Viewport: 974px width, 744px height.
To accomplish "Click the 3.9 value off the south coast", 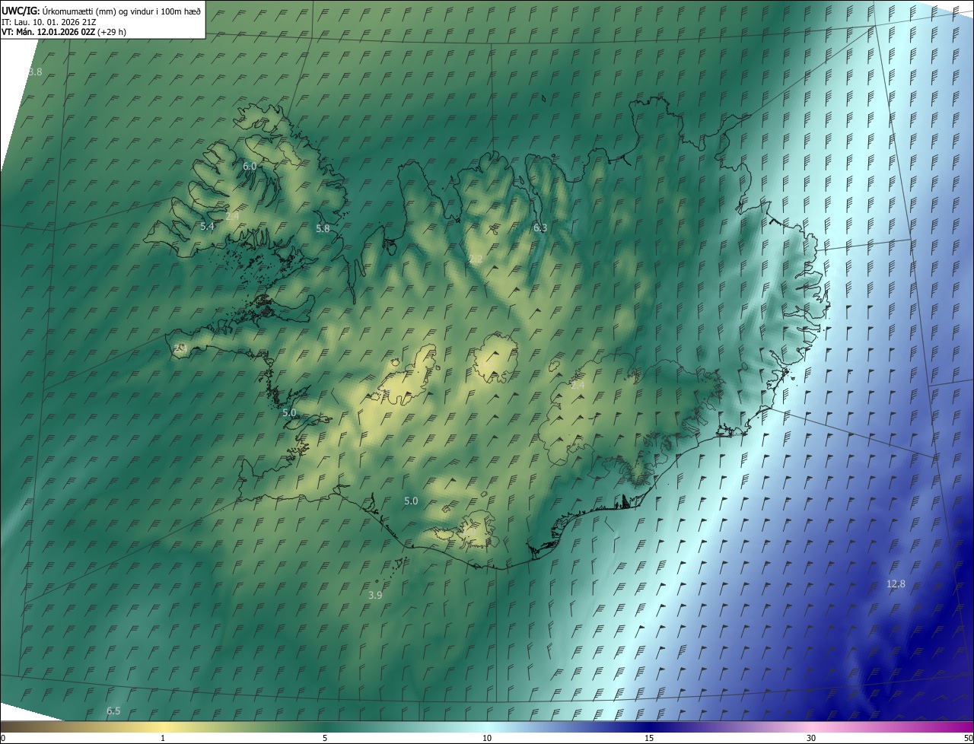I will tap(375, 595).
